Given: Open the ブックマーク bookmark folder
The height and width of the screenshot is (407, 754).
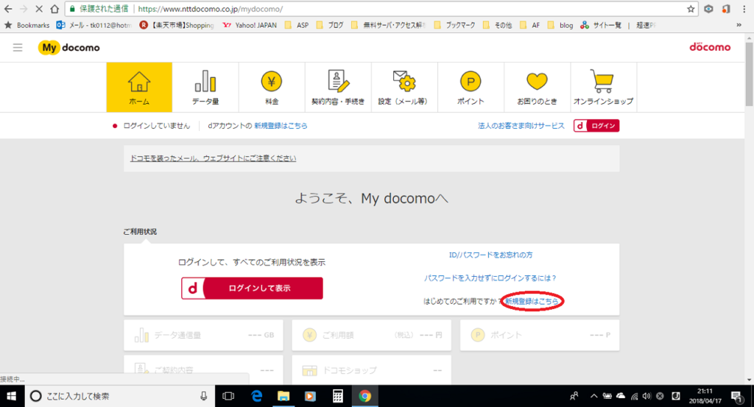Looking at the screenshot, I should pyautogui.click(x=454, y=25).
